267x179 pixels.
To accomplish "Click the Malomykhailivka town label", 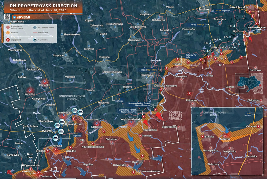I will tap(112, 72).
